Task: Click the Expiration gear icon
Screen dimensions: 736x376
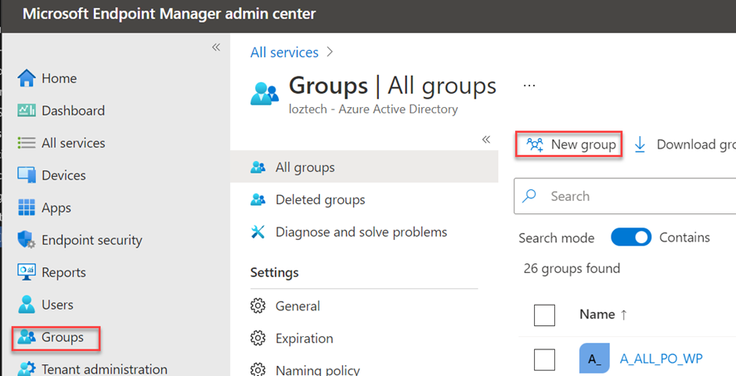Action: pos(258,338)
